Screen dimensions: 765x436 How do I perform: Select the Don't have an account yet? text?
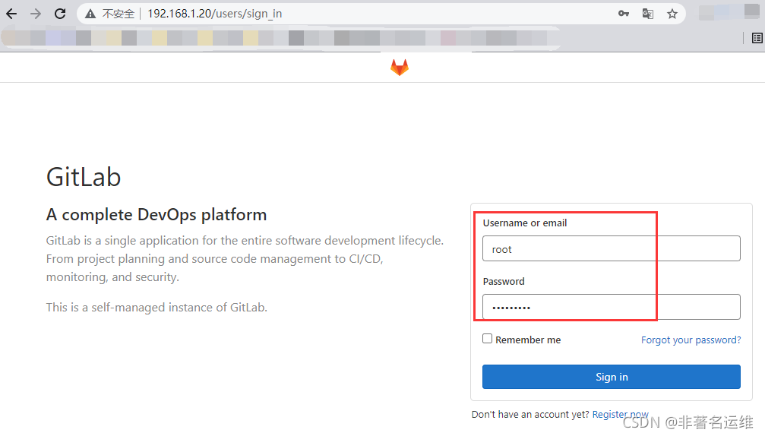coord(530,414)
